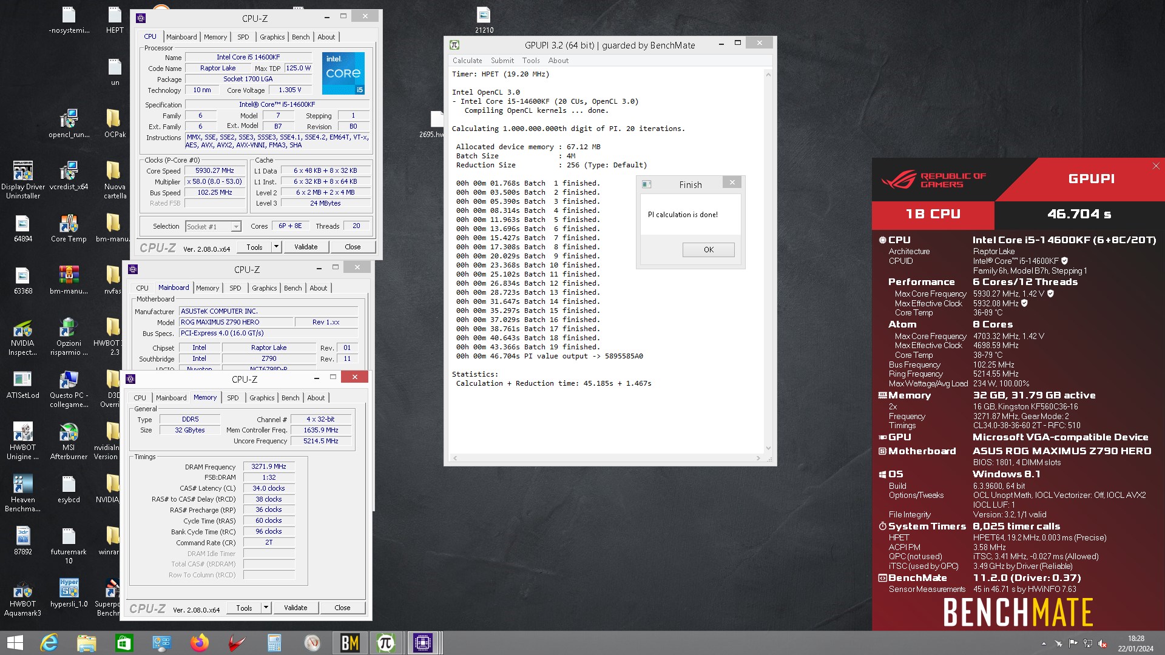Image resolution: width=1165 pixels, height=655 pixels.
Task: Open the Windows Store taskbar icon
Action: [124, 643]
